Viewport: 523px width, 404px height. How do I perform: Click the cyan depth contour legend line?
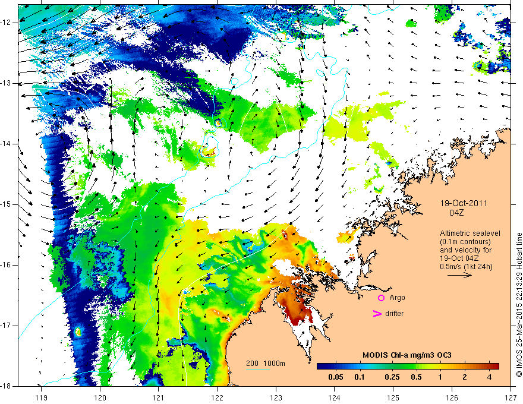click(258, 370)
